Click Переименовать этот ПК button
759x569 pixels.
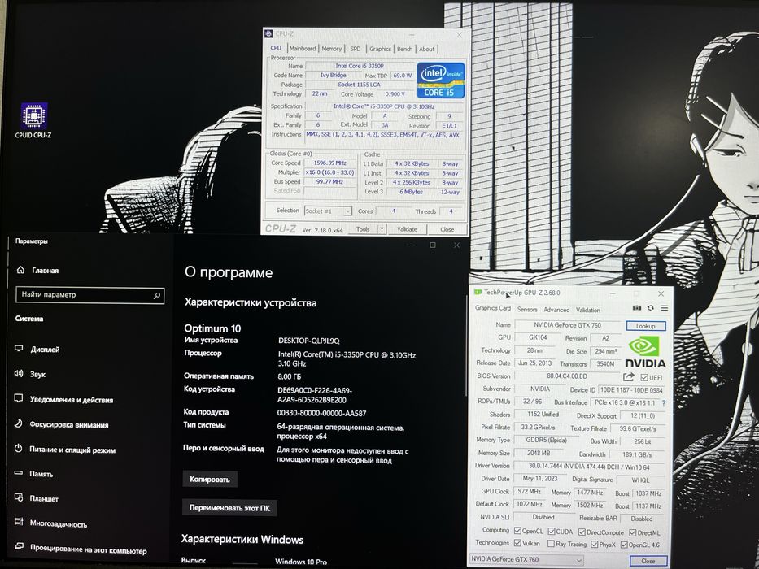point(229,508)
